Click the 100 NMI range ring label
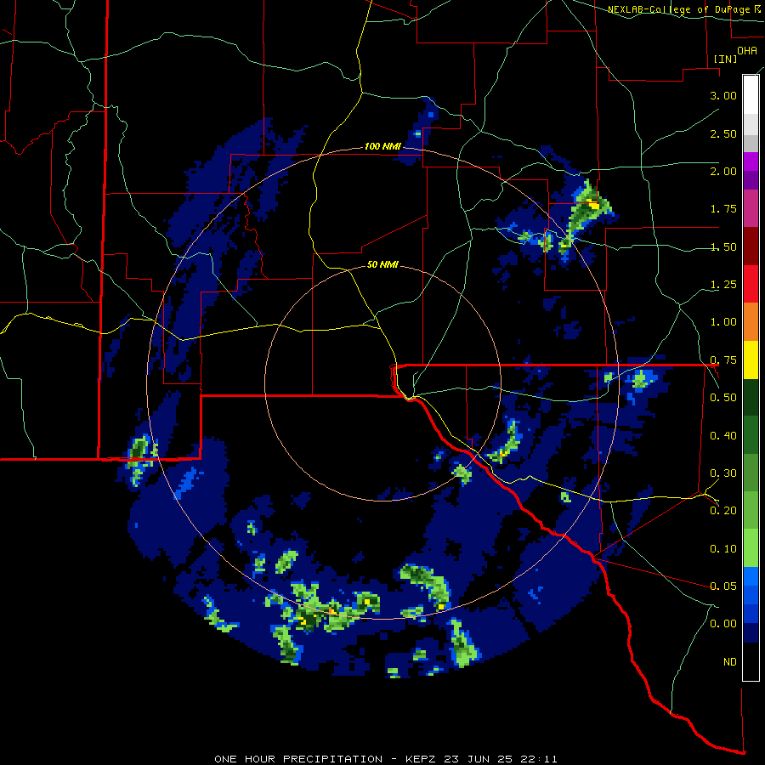 coord(382,146)
